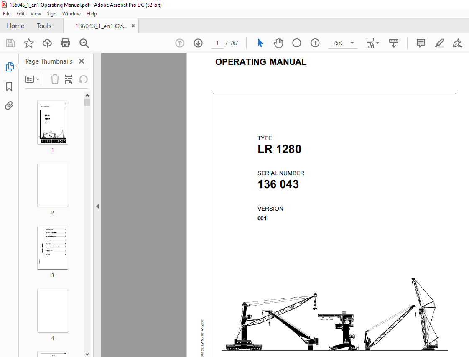Click the Page Thumbnails panel title
This screenshot has height=357, width=469.
(x=49, y=61)
